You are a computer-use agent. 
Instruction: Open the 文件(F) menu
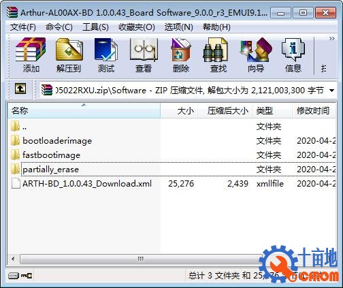pos(23,27)
